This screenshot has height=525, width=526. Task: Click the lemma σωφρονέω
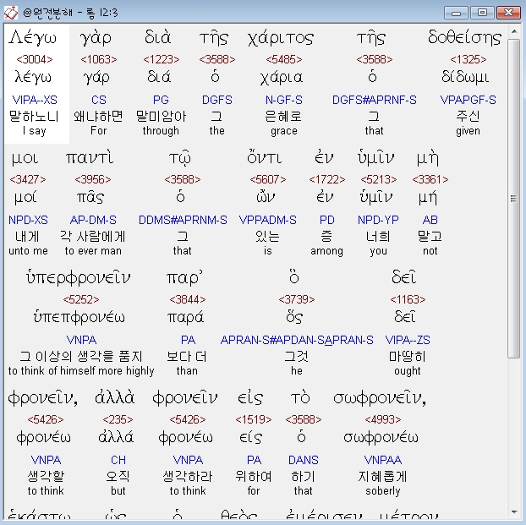coord(381,438)
